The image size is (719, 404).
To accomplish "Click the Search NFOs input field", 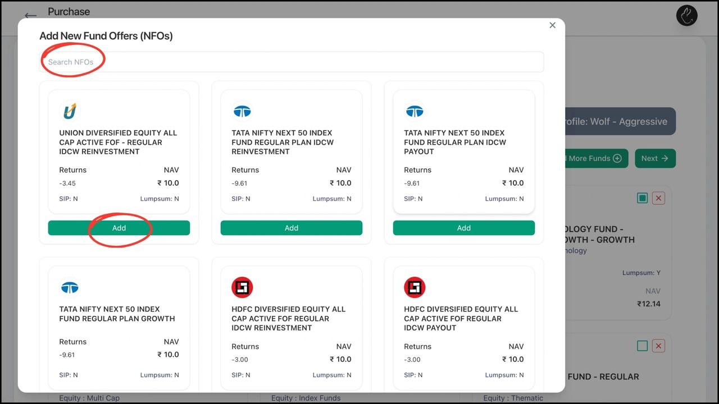I will coord(291,62).
